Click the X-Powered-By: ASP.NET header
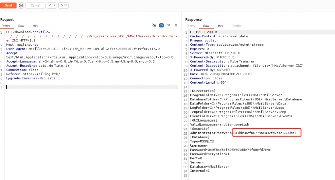 click(210, 70)
